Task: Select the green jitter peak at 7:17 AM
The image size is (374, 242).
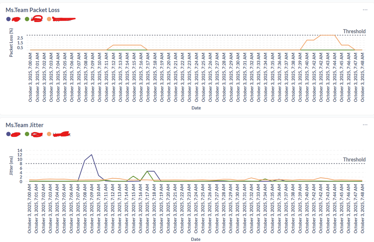Action: click(x=147, y=171)
